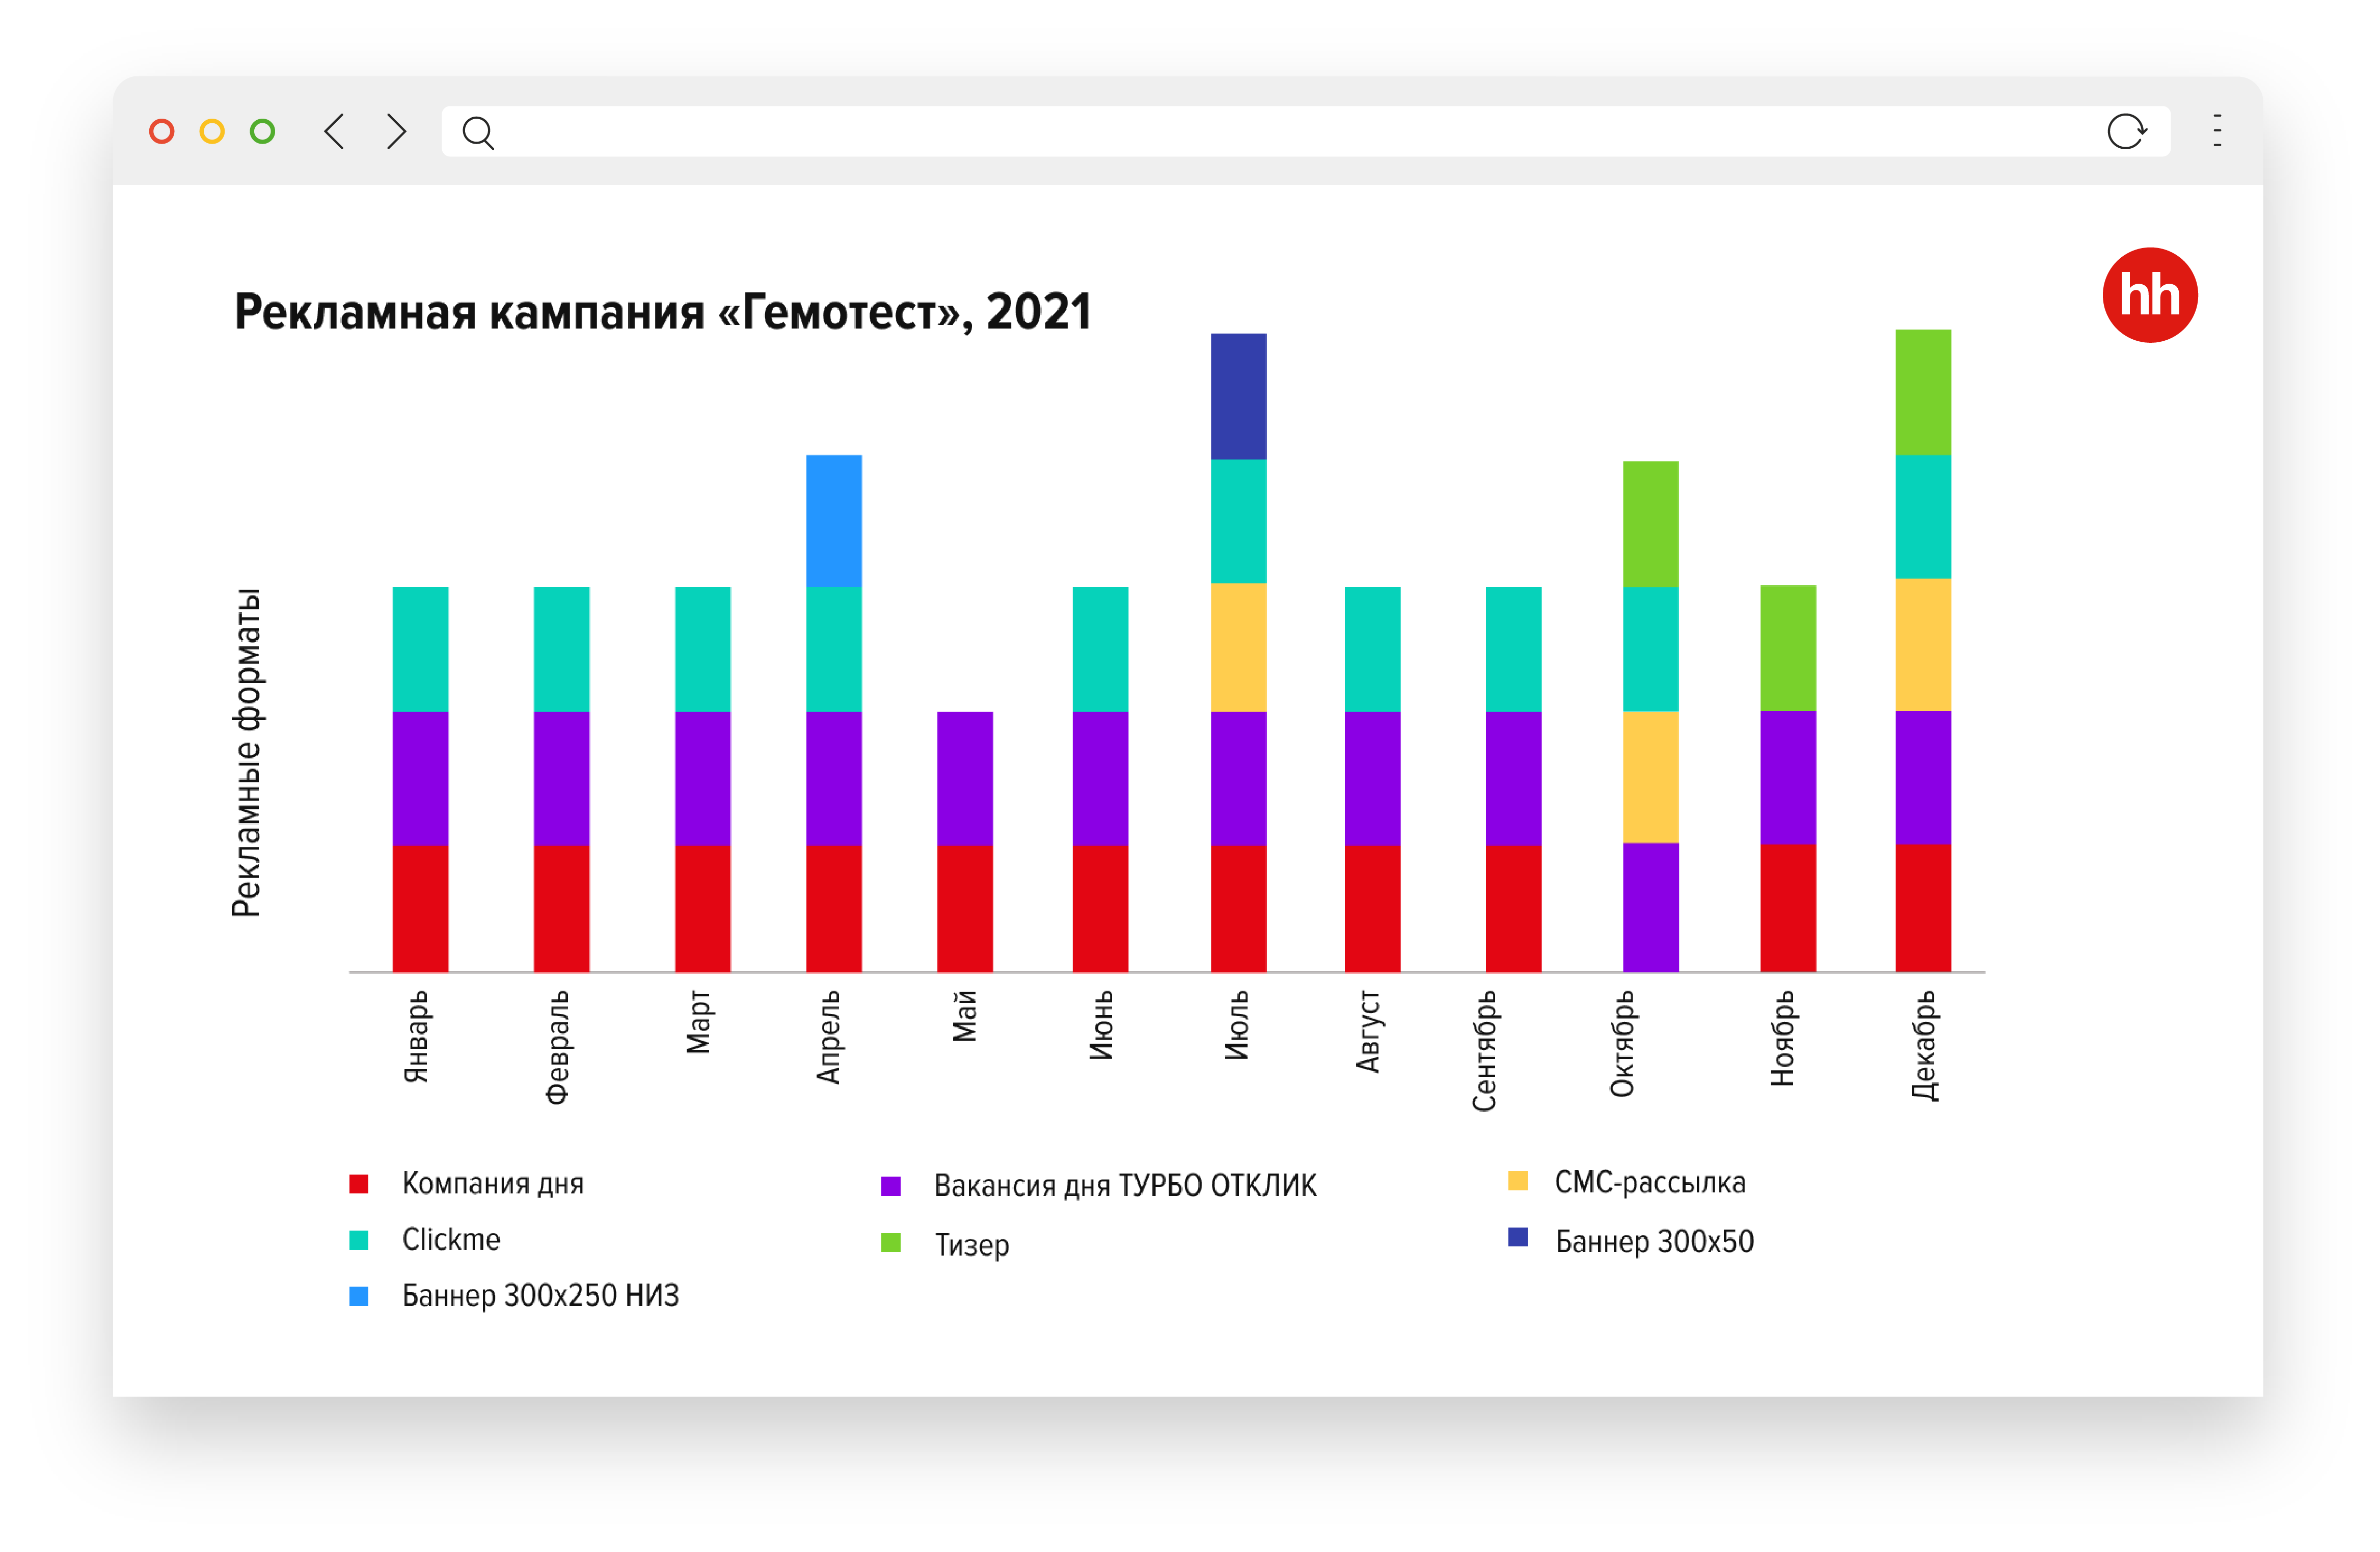The width and height of the screenshot is (2380, 1552).
Task: Click the green segment of the Ноябрь bar
Action: [x=1788, y=648]
